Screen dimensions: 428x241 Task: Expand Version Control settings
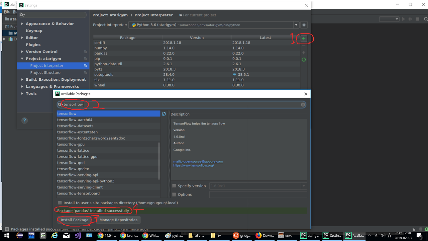[22, 52]
